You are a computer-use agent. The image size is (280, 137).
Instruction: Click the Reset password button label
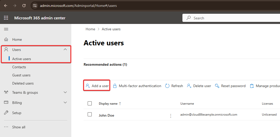click(x=233, y=86)
